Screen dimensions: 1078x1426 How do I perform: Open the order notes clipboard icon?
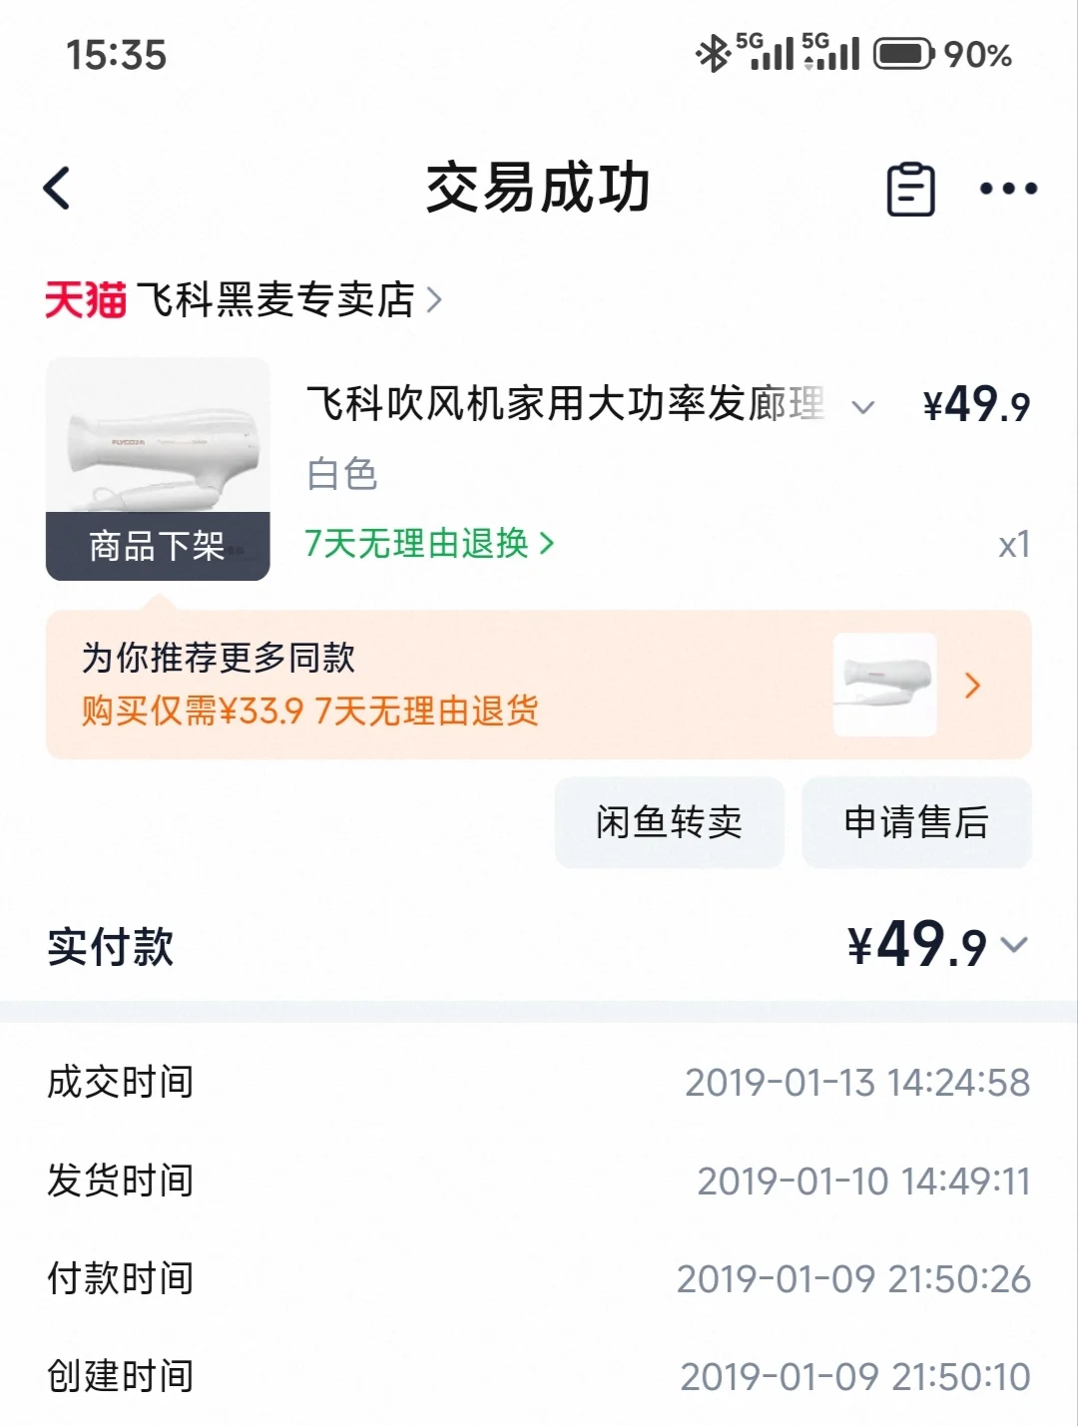(x=910, y=189)
